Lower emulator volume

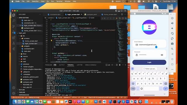point(172,28)
